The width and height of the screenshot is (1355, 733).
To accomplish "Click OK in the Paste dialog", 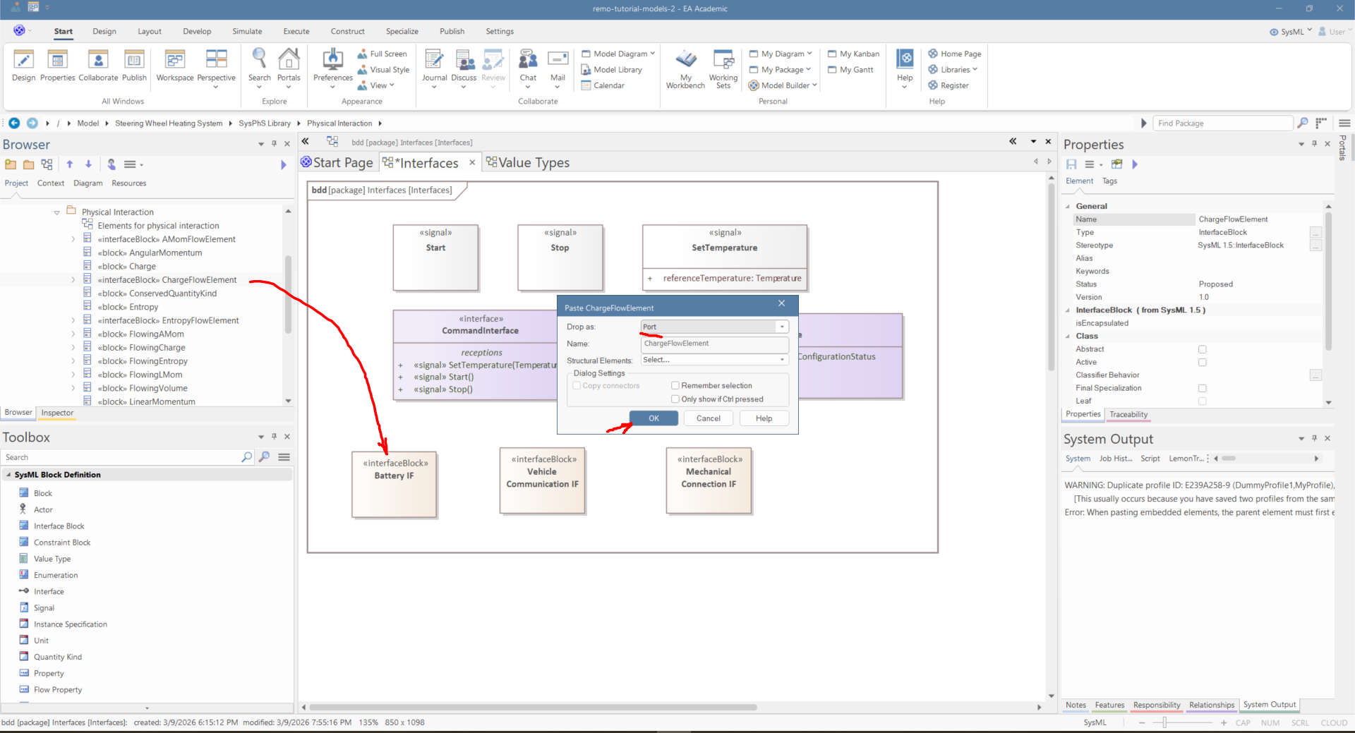I will (654, 418).
